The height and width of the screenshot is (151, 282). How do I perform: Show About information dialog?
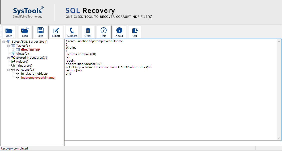[119, 32]
